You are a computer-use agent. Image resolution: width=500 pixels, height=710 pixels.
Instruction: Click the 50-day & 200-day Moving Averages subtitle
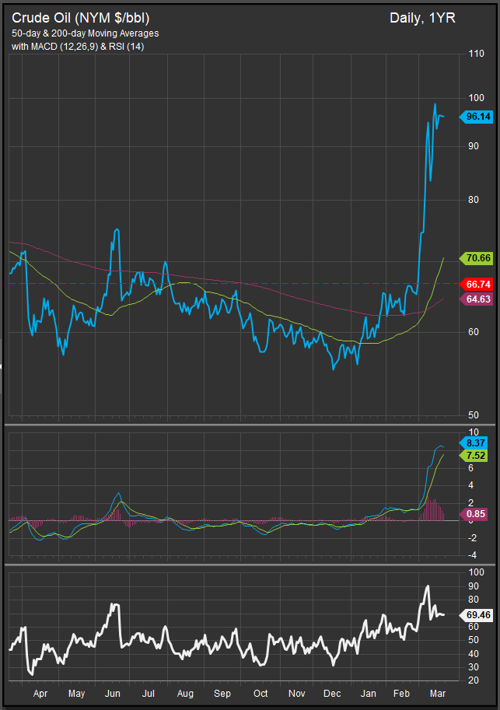click(x=85, y=33)
